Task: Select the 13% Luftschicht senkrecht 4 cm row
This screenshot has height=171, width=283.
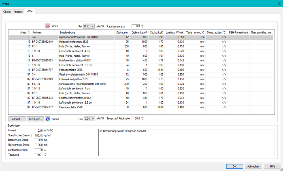Action: tap(141, 51)
